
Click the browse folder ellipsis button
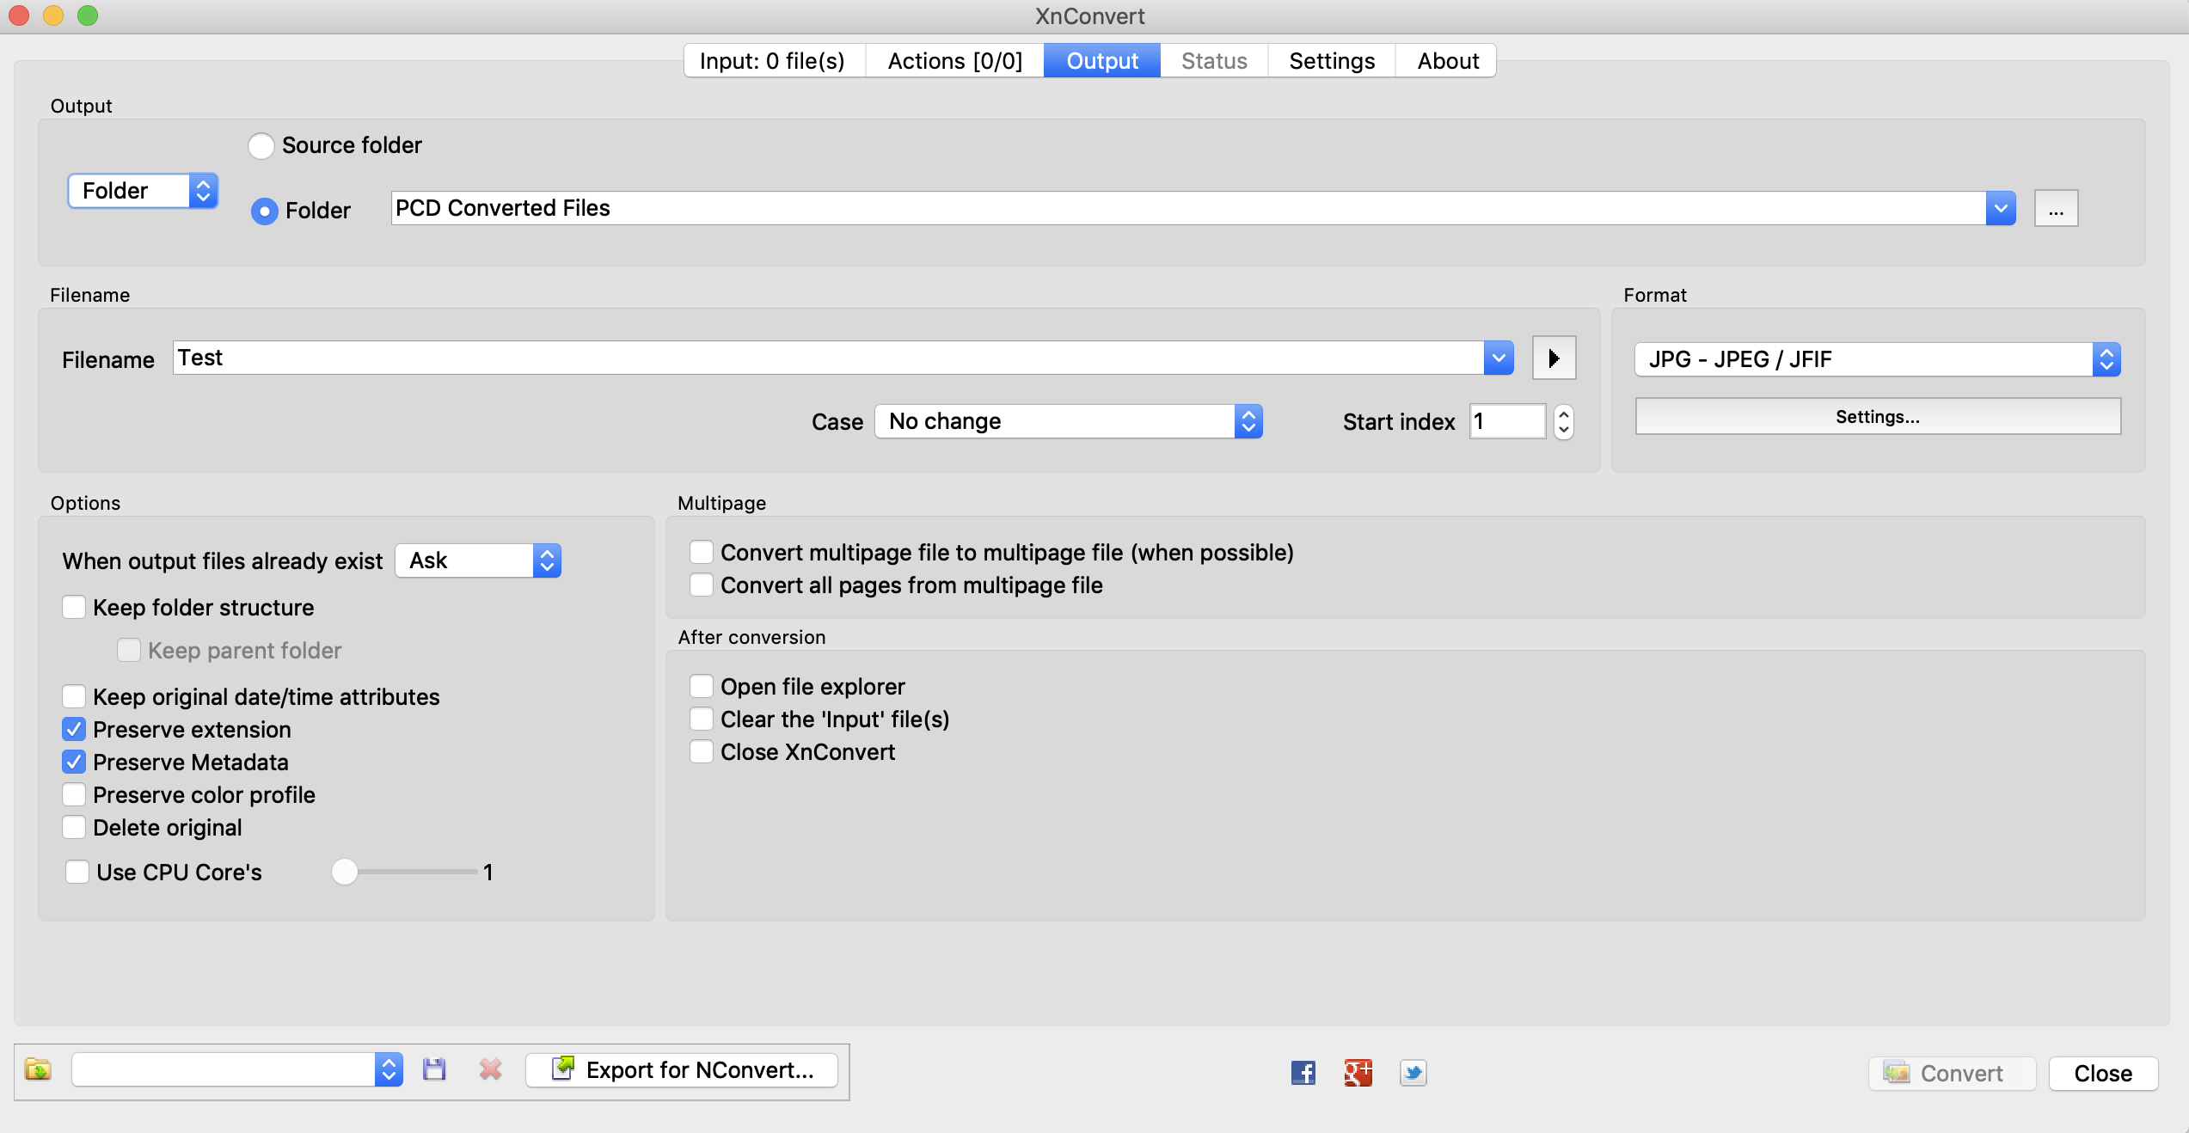(2055, 209)
